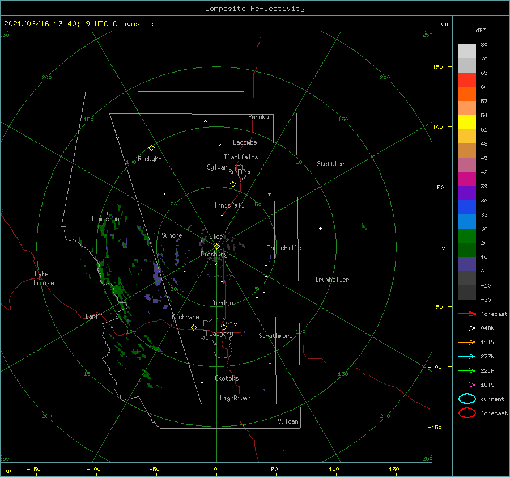Screen dimensions: 510x477
Task: Click the red forecast arrow in legend
Action: coord(467,314)
